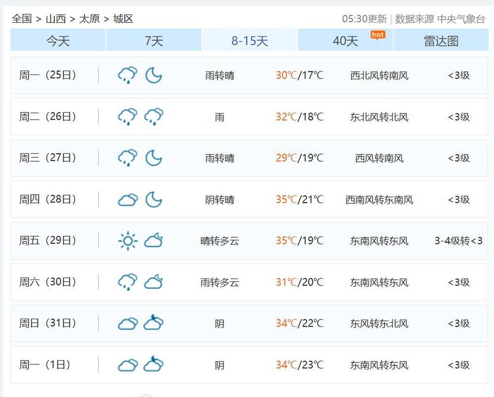Select the 周日（31日） date label
The width and height of the screenshot is (494, 397).
[x=48, y=323]
